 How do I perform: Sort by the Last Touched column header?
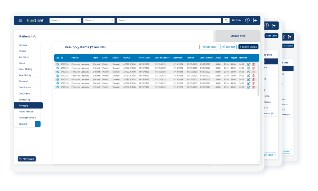206,58
